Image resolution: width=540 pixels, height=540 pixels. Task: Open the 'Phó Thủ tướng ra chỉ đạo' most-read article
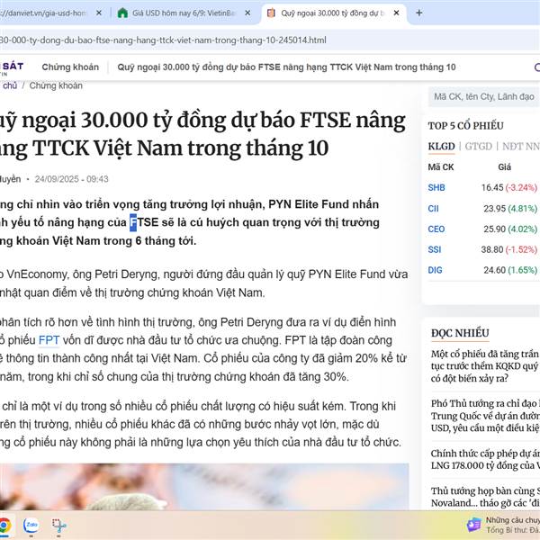pyautogui.click(x=485, y=416)
